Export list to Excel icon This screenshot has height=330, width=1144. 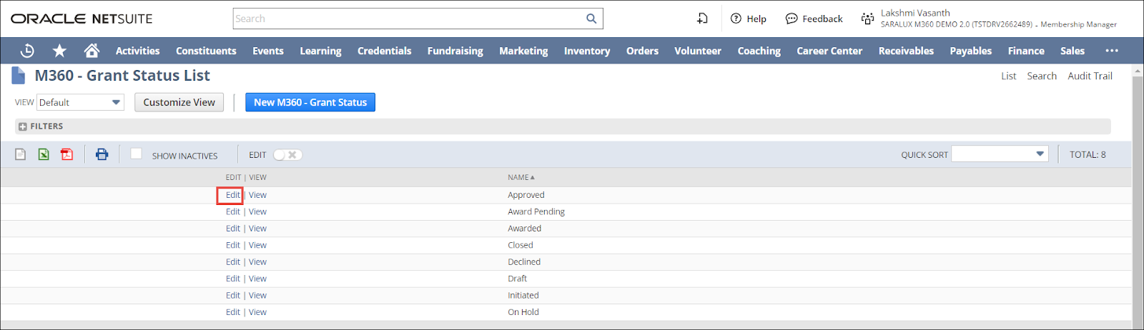(44, 154)
